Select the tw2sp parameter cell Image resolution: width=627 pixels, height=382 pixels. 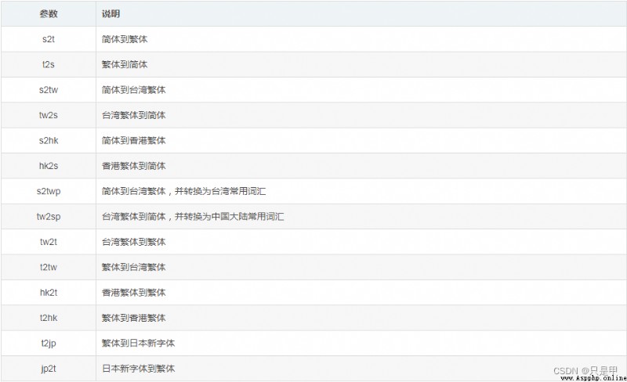click(x=49, y=217)
